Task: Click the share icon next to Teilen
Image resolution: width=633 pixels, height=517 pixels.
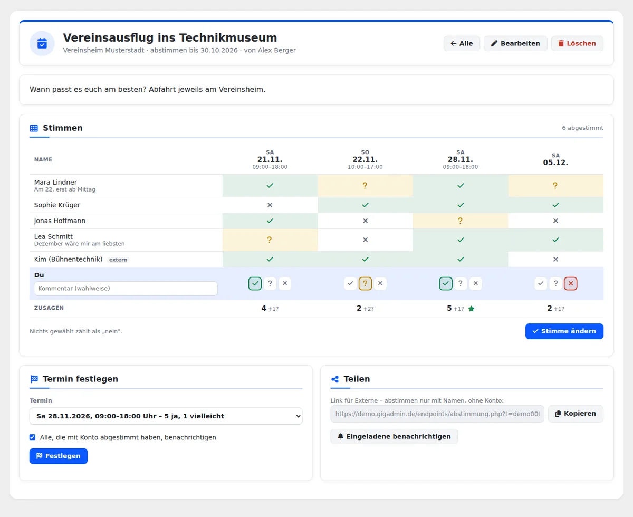Action: pos(334,379)
